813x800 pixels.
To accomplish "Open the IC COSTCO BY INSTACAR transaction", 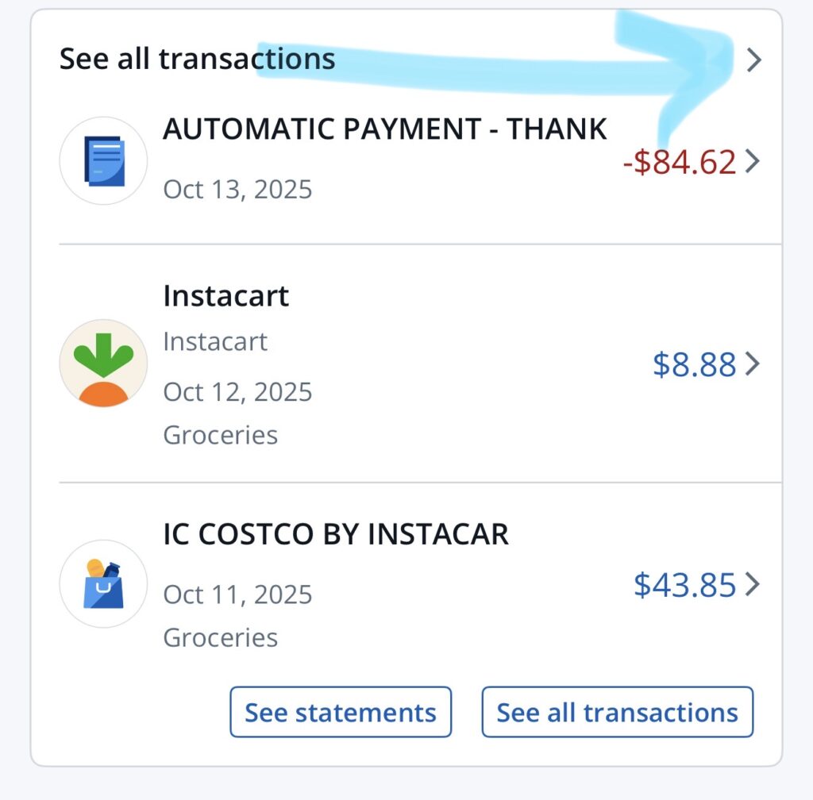I will coord(335,534).
